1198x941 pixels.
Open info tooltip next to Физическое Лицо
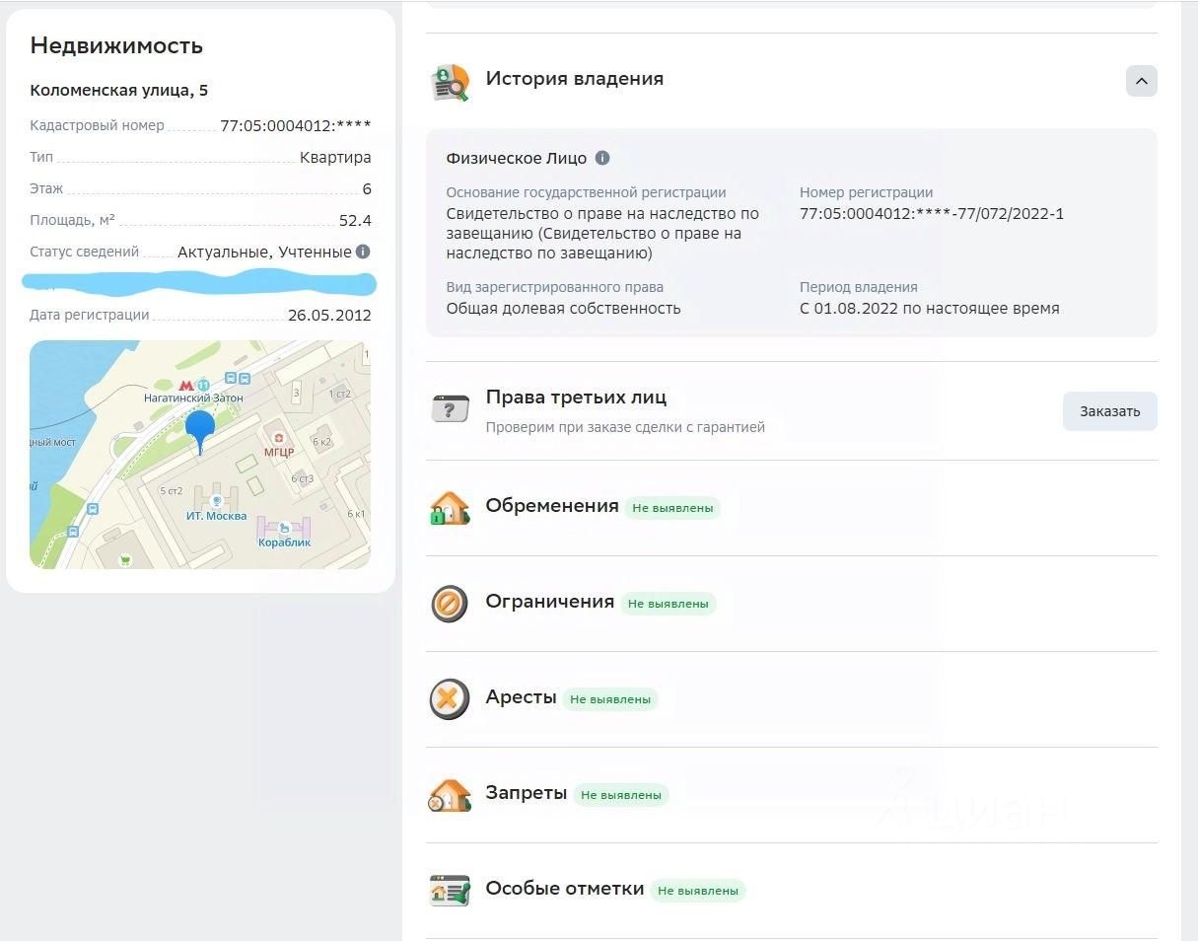602,158
